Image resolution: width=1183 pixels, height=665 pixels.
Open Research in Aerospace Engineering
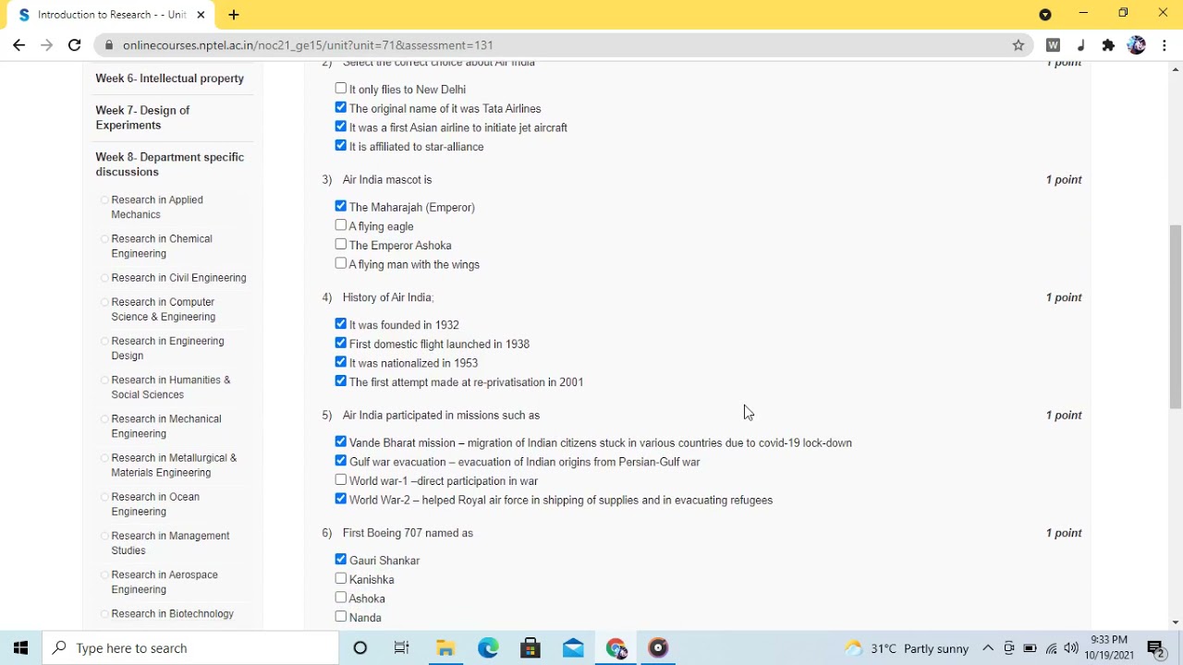coord(165,582)
